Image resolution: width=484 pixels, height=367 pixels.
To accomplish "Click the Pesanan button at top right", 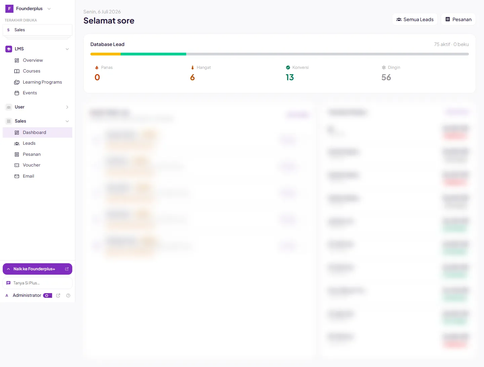I will (458, 19).
